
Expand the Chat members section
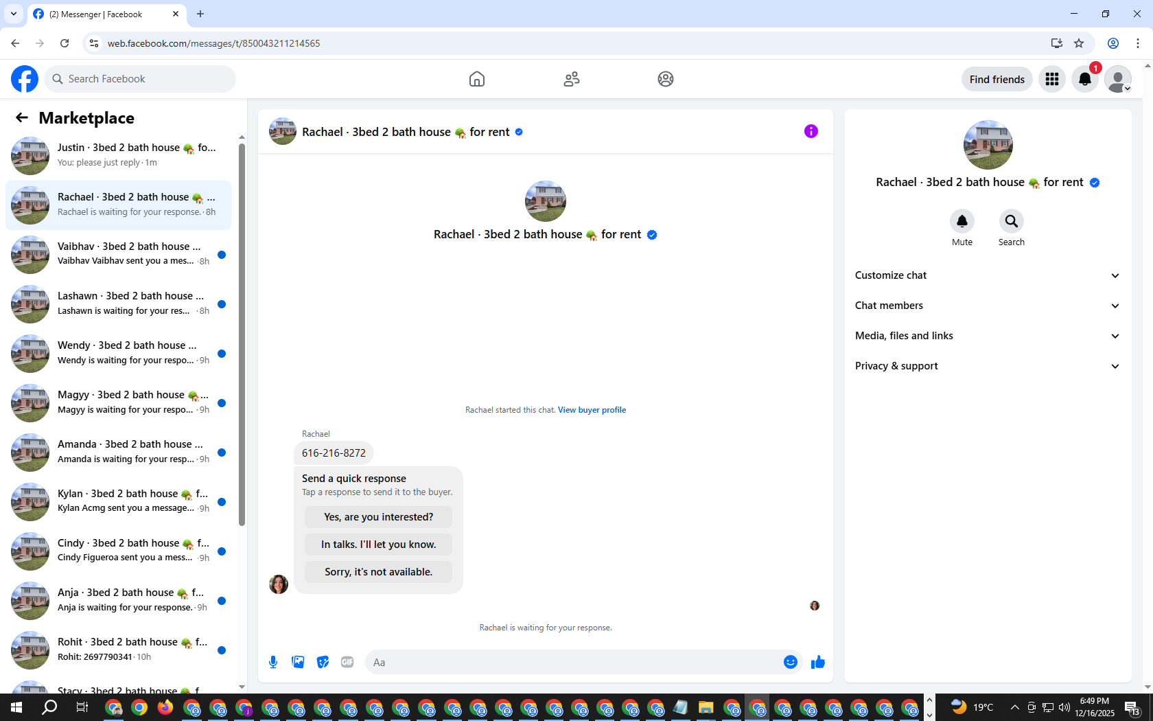988,306
